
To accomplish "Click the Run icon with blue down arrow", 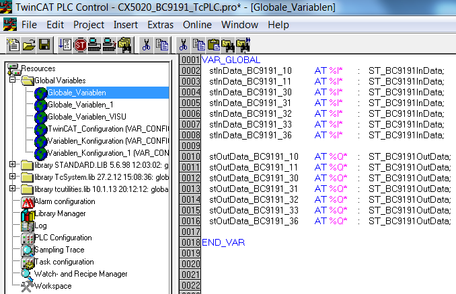I will pyautogui.click(x=65, y=45).
